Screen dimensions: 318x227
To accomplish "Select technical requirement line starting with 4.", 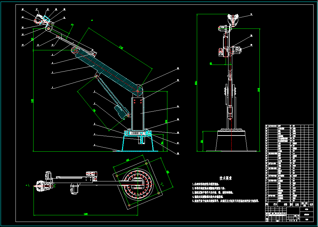I will 208,197.
